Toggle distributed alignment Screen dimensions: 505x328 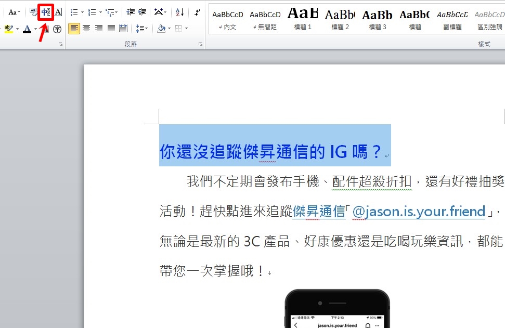pyautogui.click(x=122, y=29)
